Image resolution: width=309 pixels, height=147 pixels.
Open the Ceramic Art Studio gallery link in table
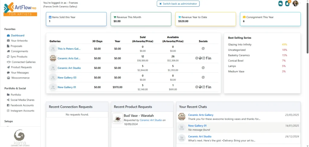69,68
